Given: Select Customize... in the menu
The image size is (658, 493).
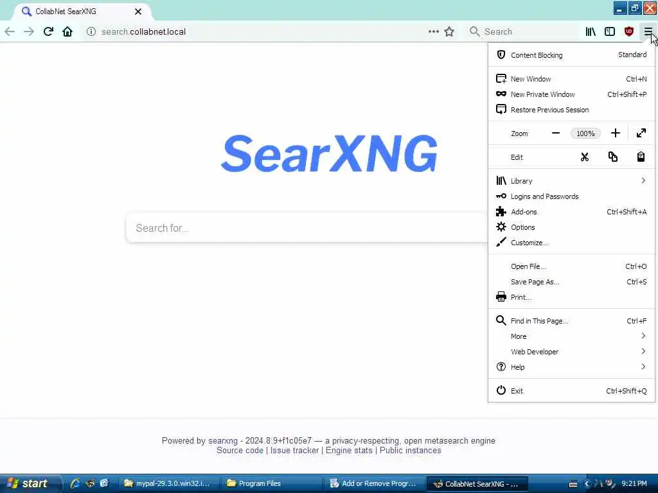Looking at the screenshot, I should 571,243.
